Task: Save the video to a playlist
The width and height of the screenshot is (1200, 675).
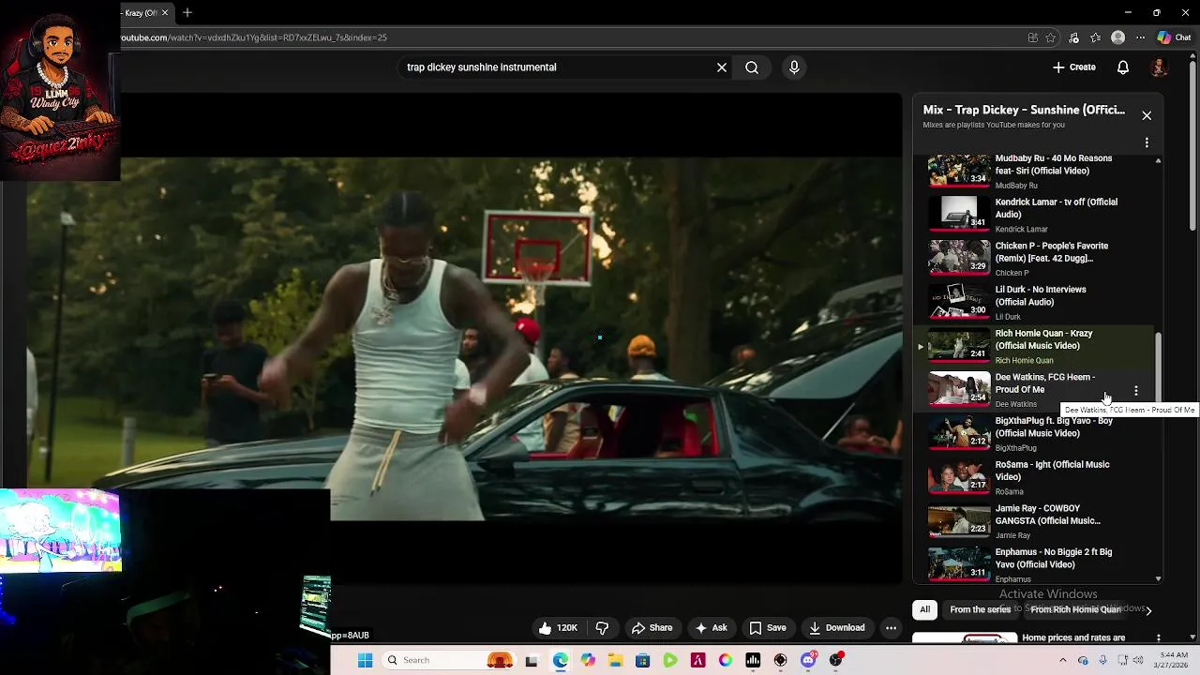Action: click(x=768, y=628)
